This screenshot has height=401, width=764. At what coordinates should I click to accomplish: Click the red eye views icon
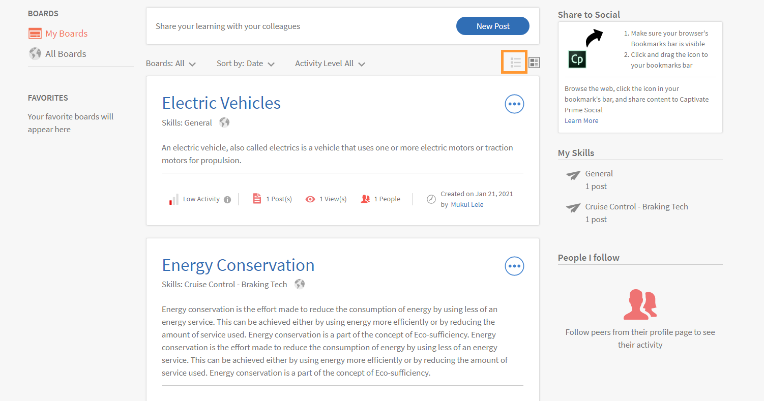310,199
